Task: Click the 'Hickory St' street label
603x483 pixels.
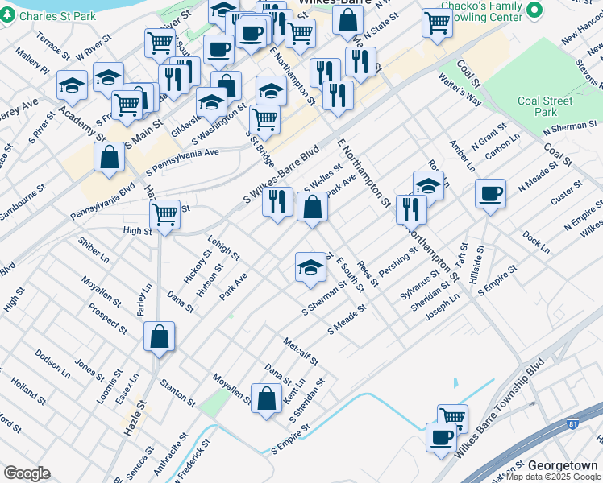Action: point(198,266)
